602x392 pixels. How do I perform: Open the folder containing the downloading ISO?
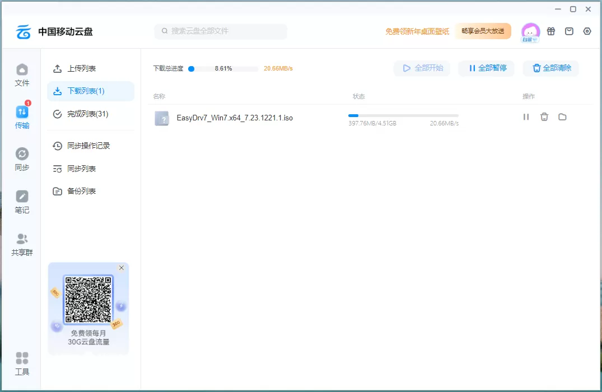(x=562, y=117)
